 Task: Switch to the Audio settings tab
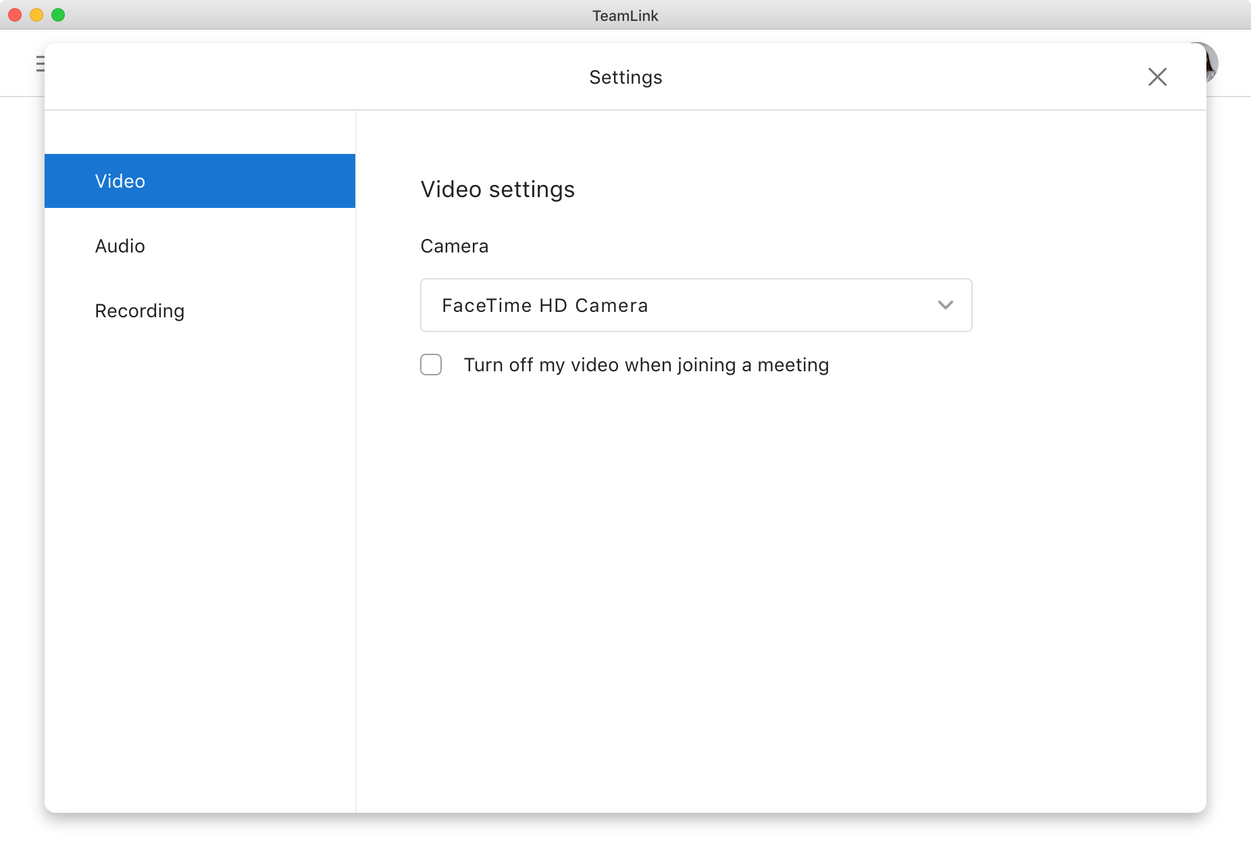point(200,246)
